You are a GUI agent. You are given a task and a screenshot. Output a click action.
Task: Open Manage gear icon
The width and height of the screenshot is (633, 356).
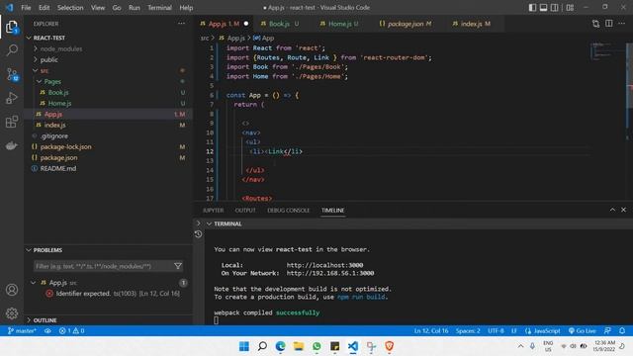(12, 313)
